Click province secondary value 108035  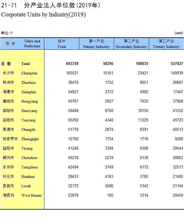pos(142,64)
